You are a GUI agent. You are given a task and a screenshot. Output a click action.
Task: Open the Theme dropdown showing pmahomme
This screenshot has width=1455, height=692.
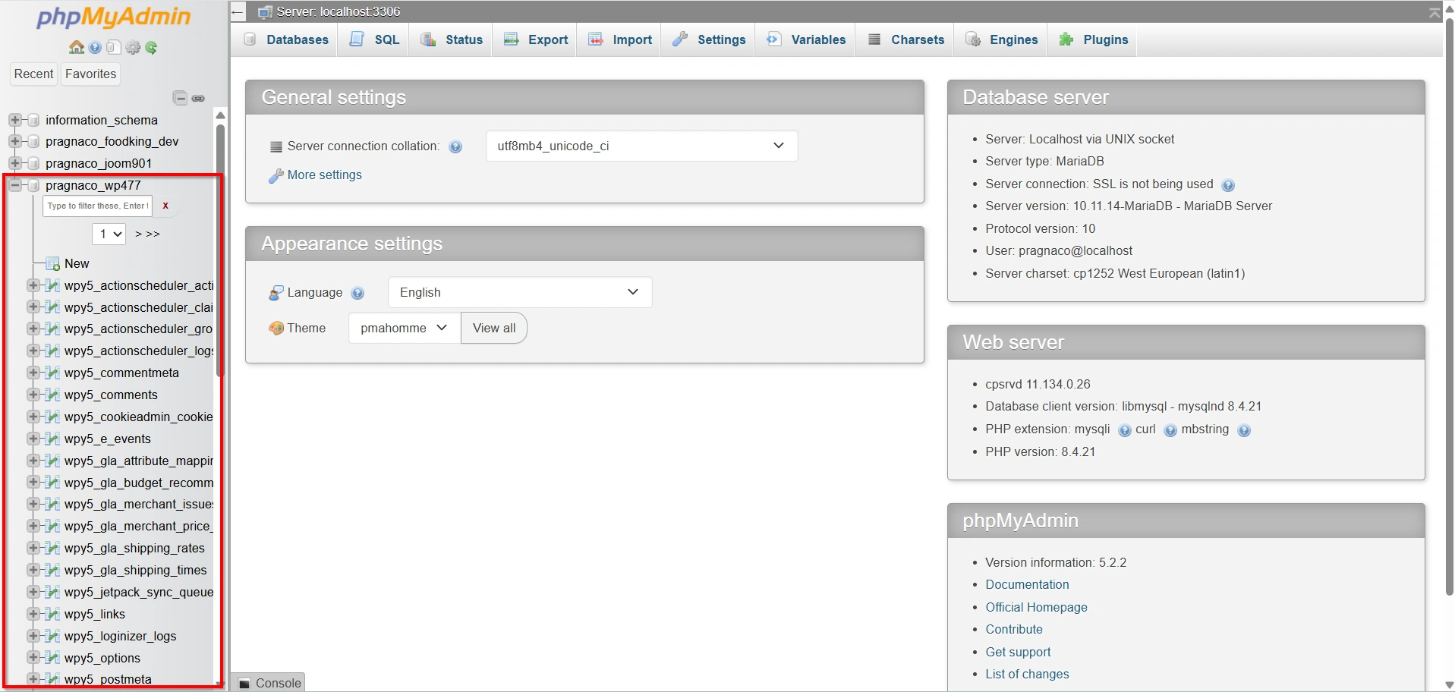click(405, 328)
